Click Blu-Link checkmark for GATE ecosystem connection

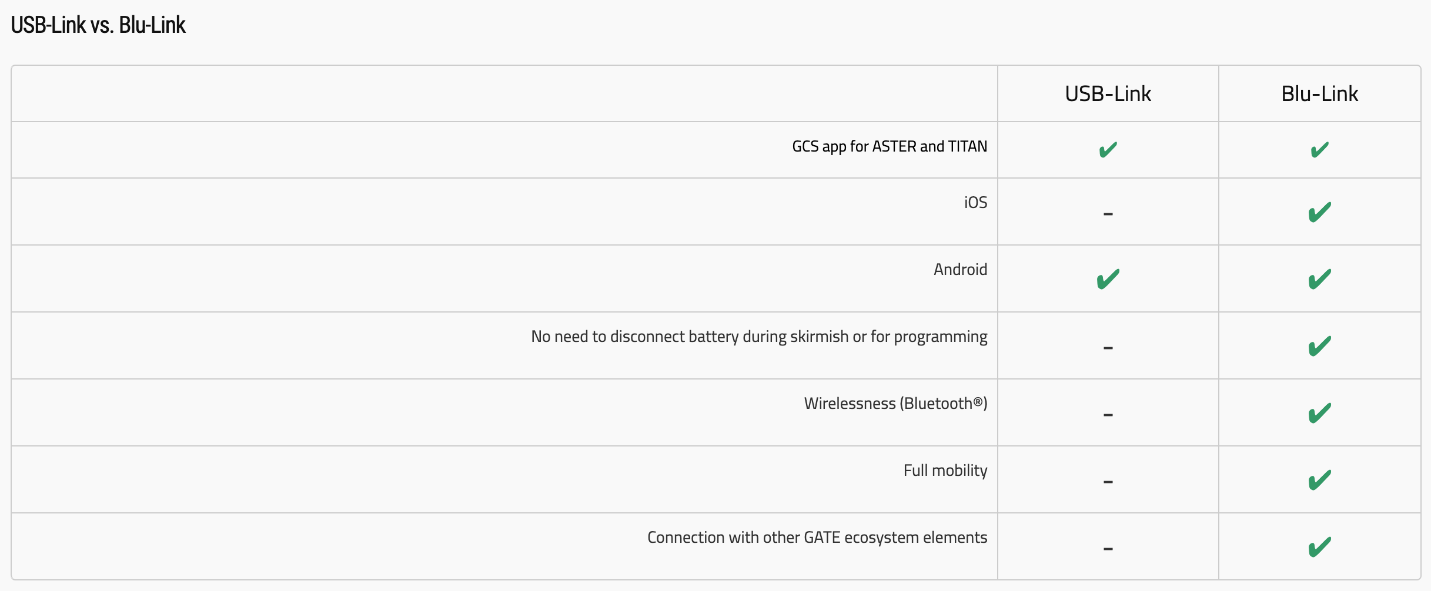click(x=1319, y=547)
